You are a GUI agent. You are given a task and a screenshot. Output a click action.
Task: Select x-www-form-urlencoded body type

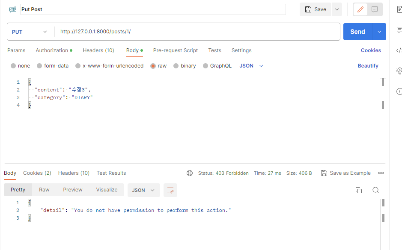point(78,66)
